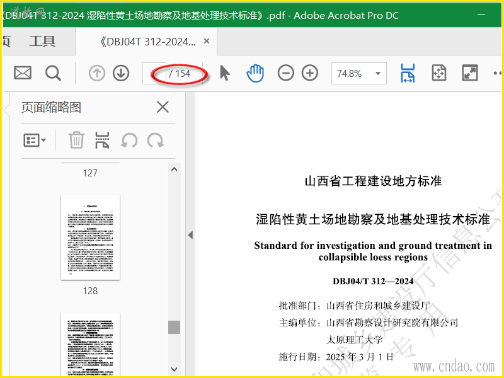The image size is (504, 378).
Task: Click the page label 128
Action: 90,291
